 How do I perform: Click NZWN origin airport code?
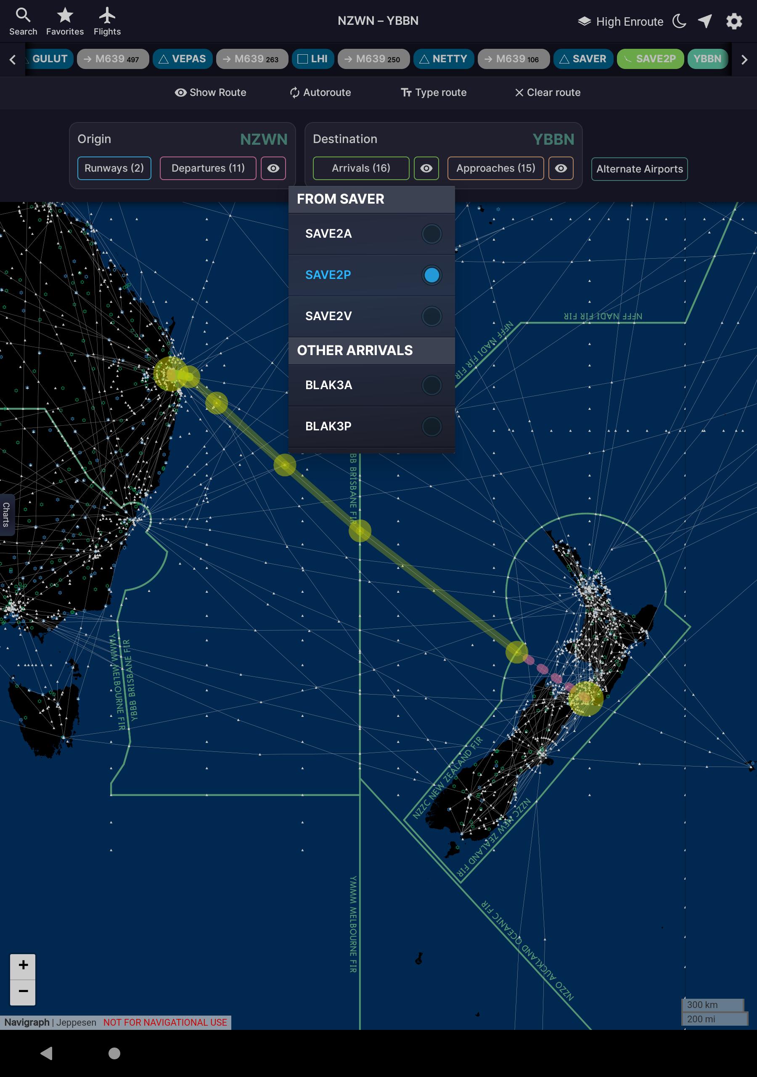pyautogui.click(x=264, y=139)
